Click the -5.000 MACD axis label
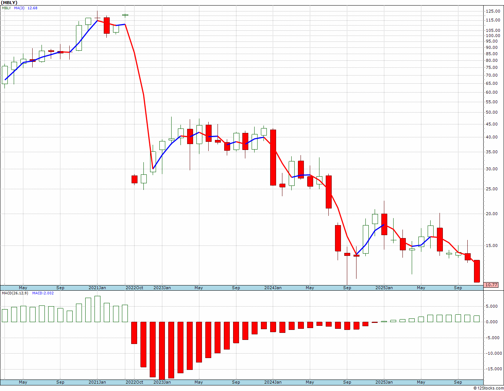The width and height of the screenshot is (504, 391). pos(493,338)
